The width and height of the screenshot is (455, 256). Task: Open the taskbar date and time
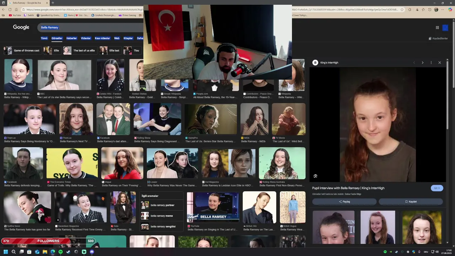[x=446, y=252]
